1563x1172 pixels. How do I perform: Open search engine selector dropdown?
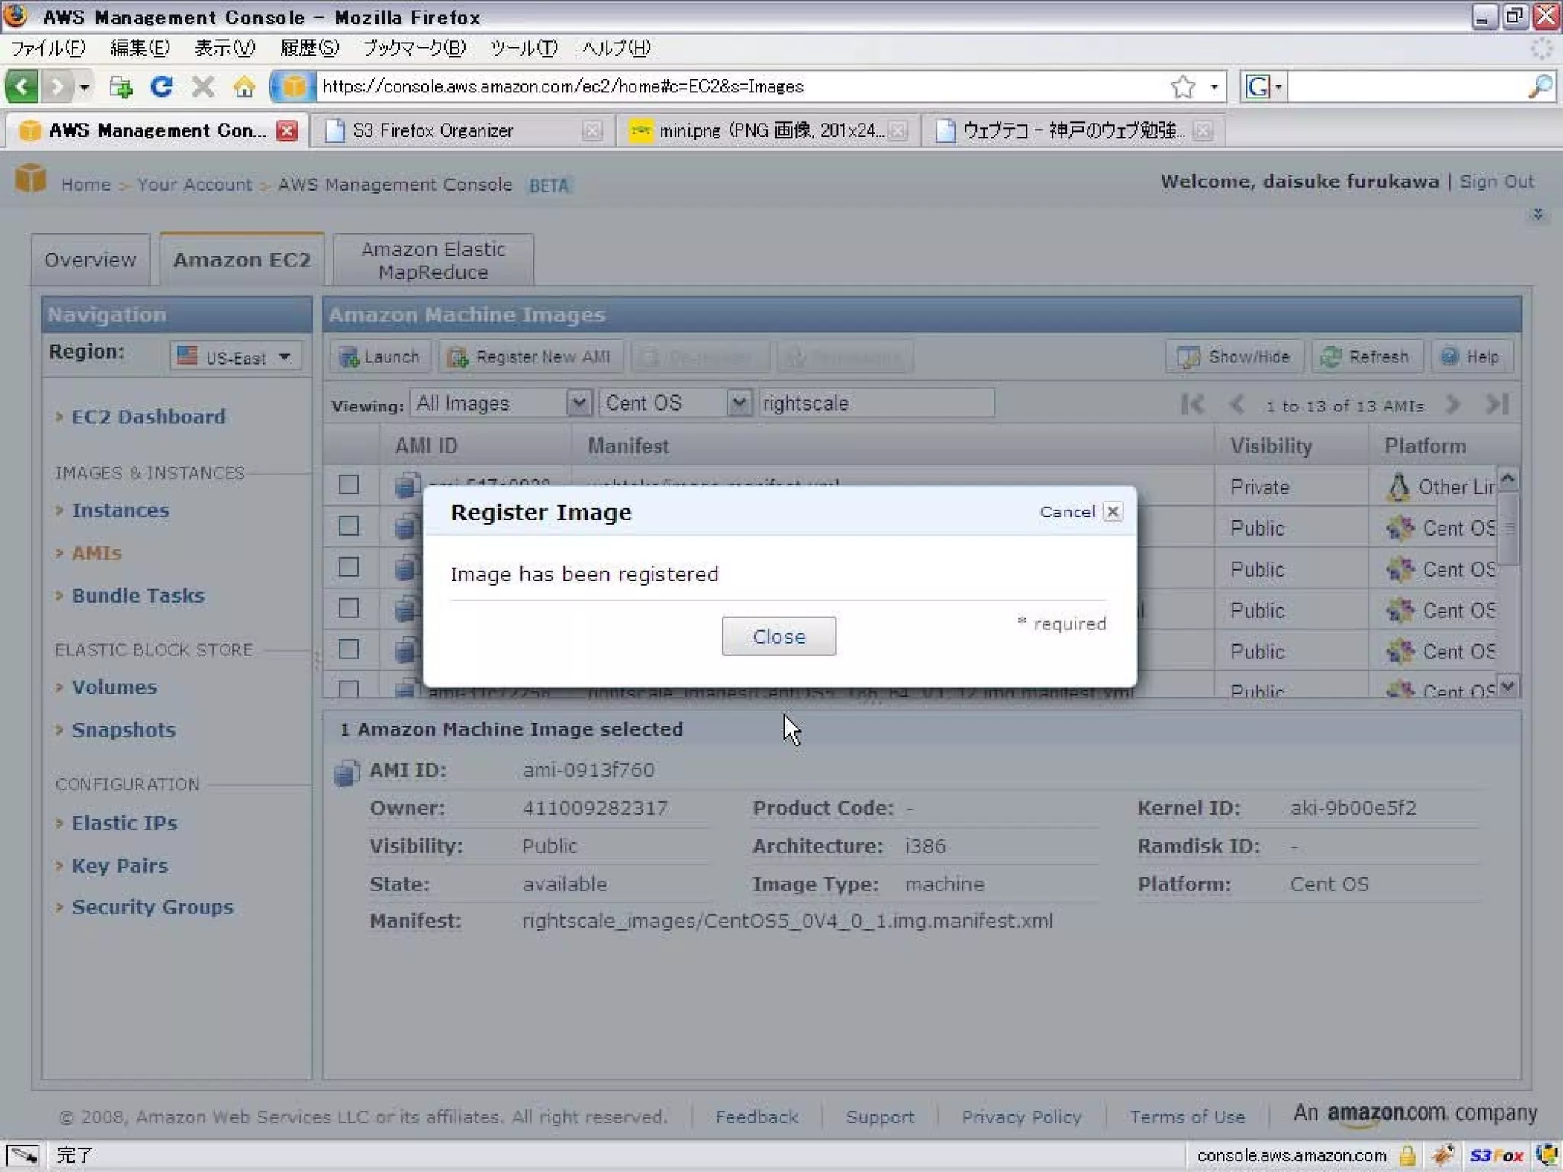[1265, 87]
